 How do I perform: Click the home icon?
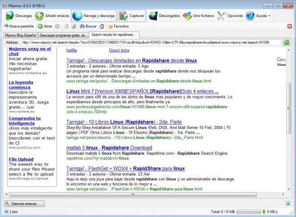pos(102,26)
